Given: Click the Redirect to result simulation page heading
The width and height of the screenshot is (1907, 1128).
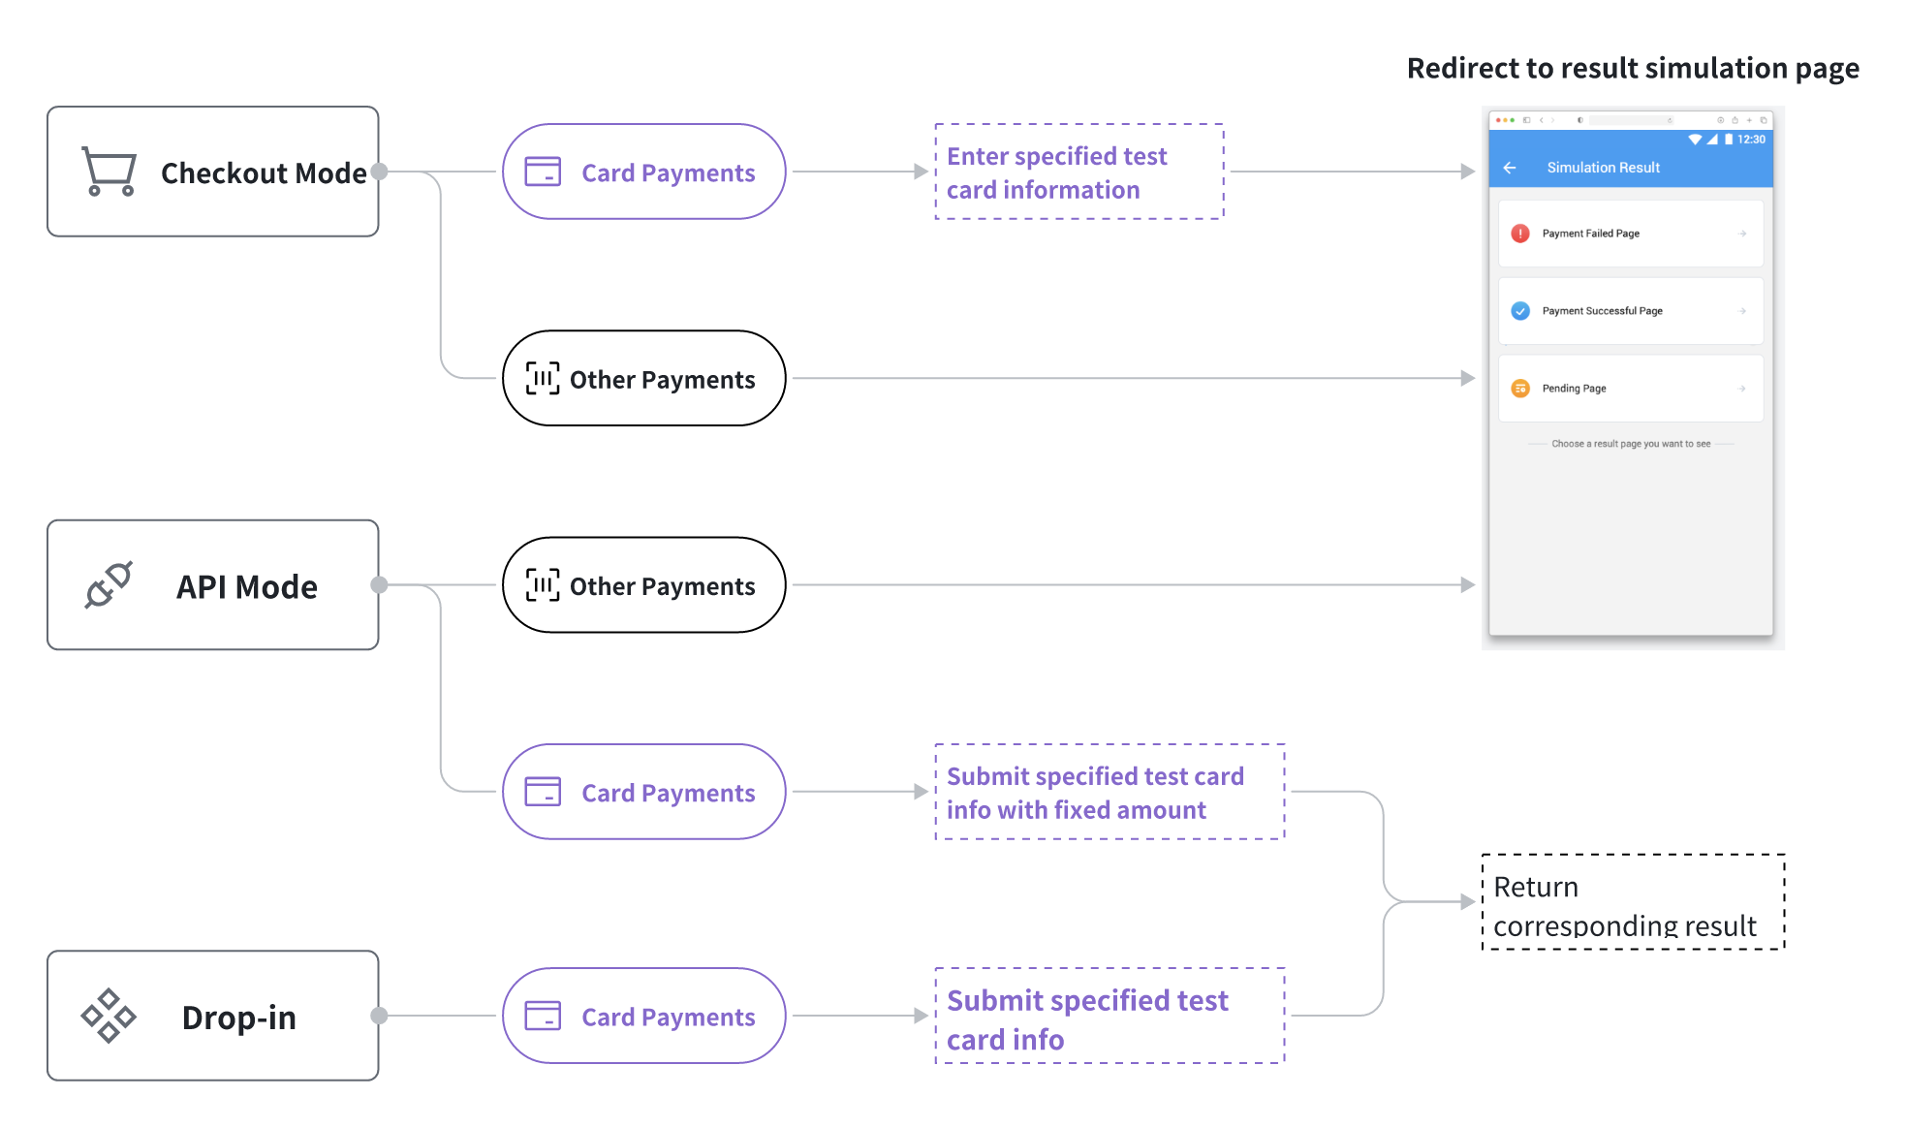Looking at the screenshot, I should [x=1633, y=68].
